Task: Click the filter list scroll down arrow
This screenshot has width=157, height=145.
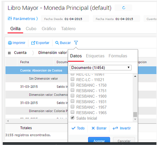Action: point(135,119)
